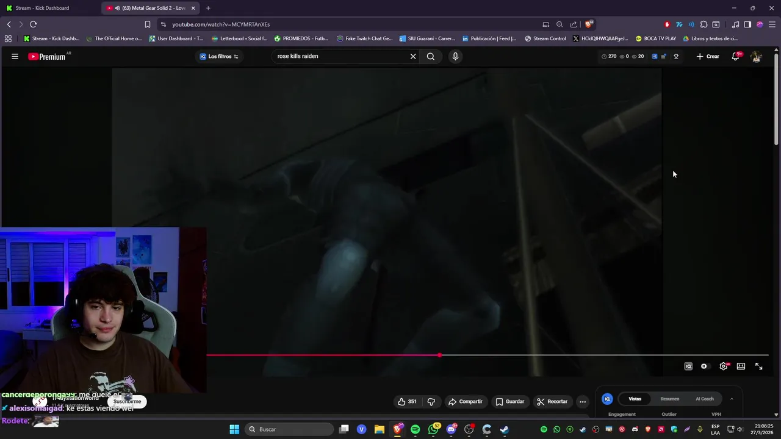Open Steam from the taskbar
The width and height of the screenshot is (781, 439).
(505, 429)
